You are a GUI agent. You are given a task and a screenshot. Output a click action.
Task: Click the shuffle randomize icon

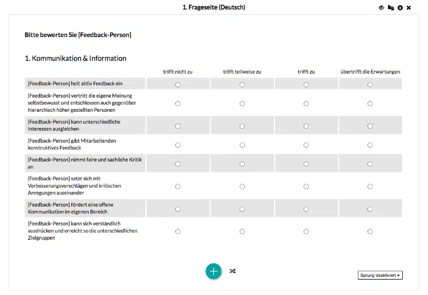pos(232,271)
